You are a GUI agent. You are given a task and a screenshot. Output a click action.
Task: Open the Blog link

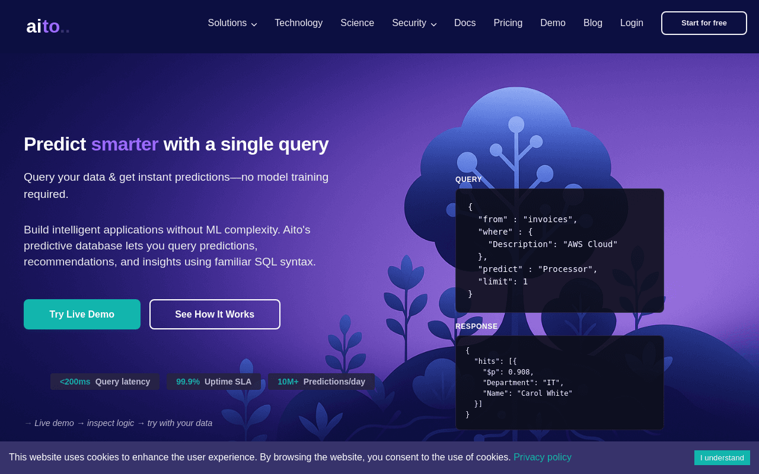(x=593, y=23)
